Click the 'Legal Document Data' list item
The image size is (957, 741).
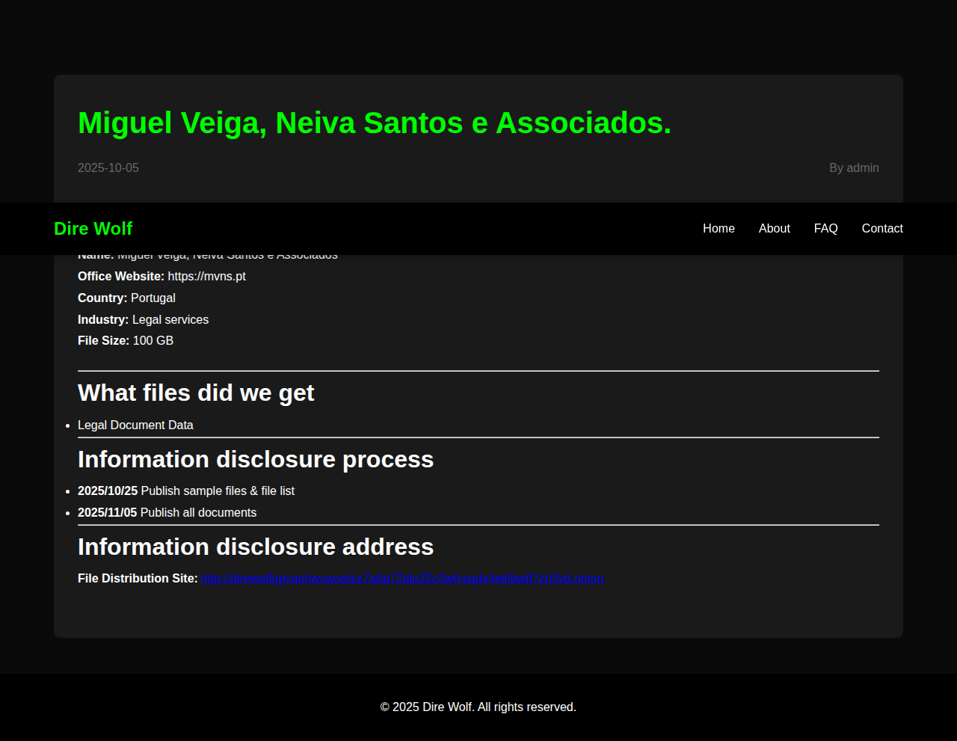pyautogui.click(x=135, y=425)
